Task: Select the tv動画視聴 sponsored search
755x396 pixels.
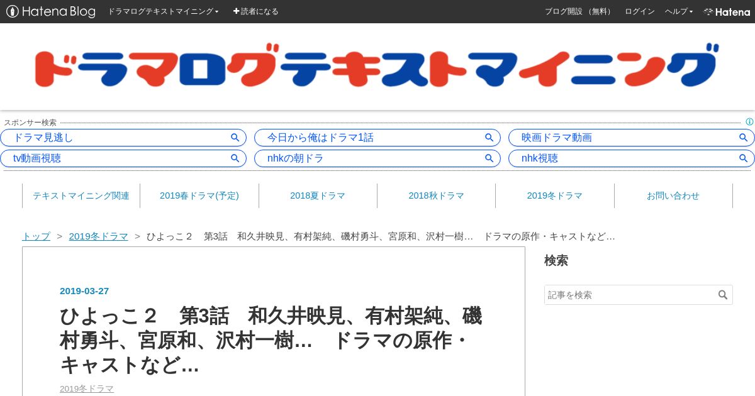Action: [123, 158]
